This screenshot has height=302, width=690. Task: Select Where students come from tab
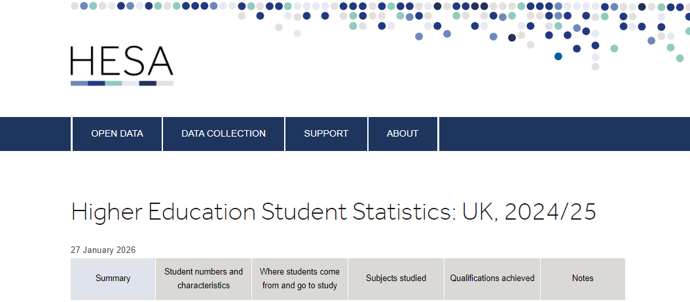[300, 278]
